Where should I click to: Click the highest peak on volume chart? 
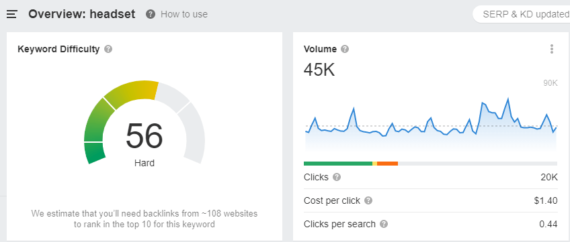507,99
